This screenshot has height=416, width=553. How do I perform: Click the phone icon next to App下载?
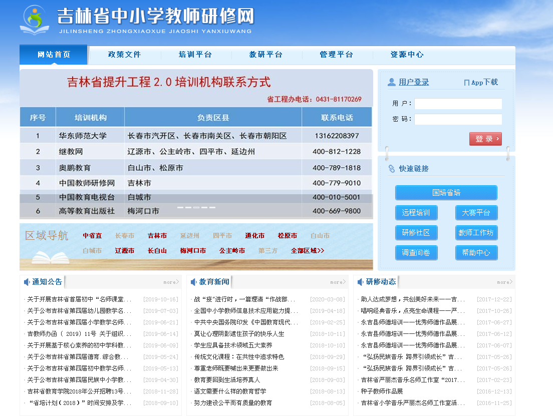[x=466, y=83]
